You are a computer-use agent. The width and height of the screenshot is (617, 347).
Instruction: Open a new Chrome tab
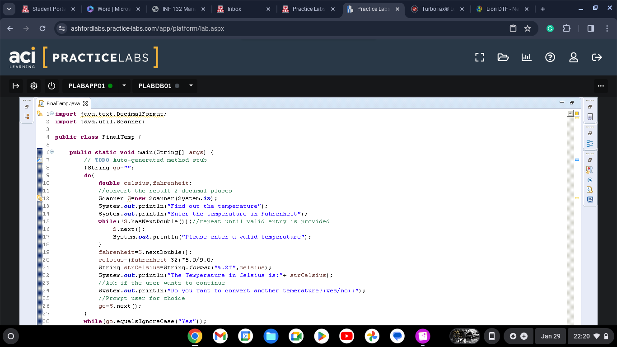(x=543, y=9)
